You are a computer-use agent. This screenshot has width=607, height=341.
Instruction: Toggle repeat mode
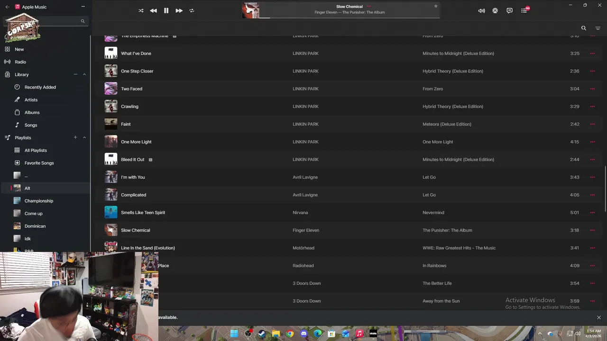tap(192, 10)
